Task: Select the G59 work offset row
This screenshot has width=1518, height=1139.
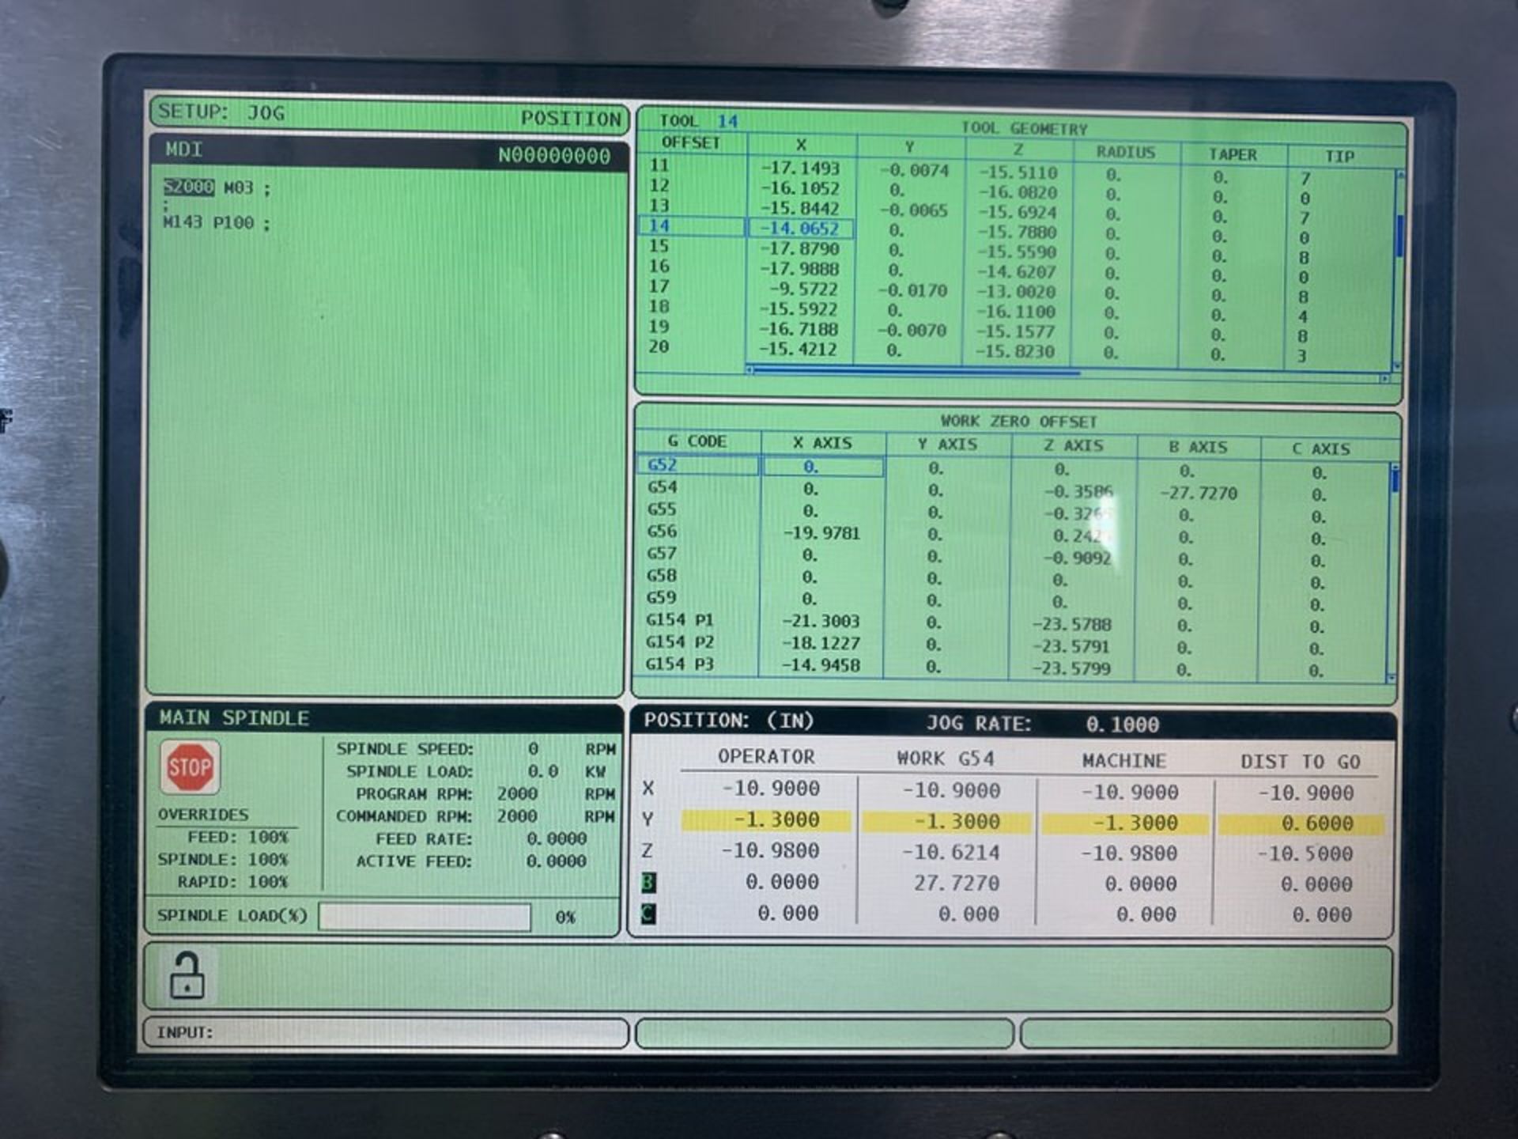Action: (663, 598)
